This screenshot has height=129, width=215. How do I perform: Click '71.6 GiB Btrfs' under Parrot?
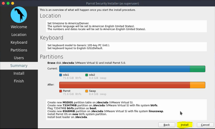[x=72, y=94]
